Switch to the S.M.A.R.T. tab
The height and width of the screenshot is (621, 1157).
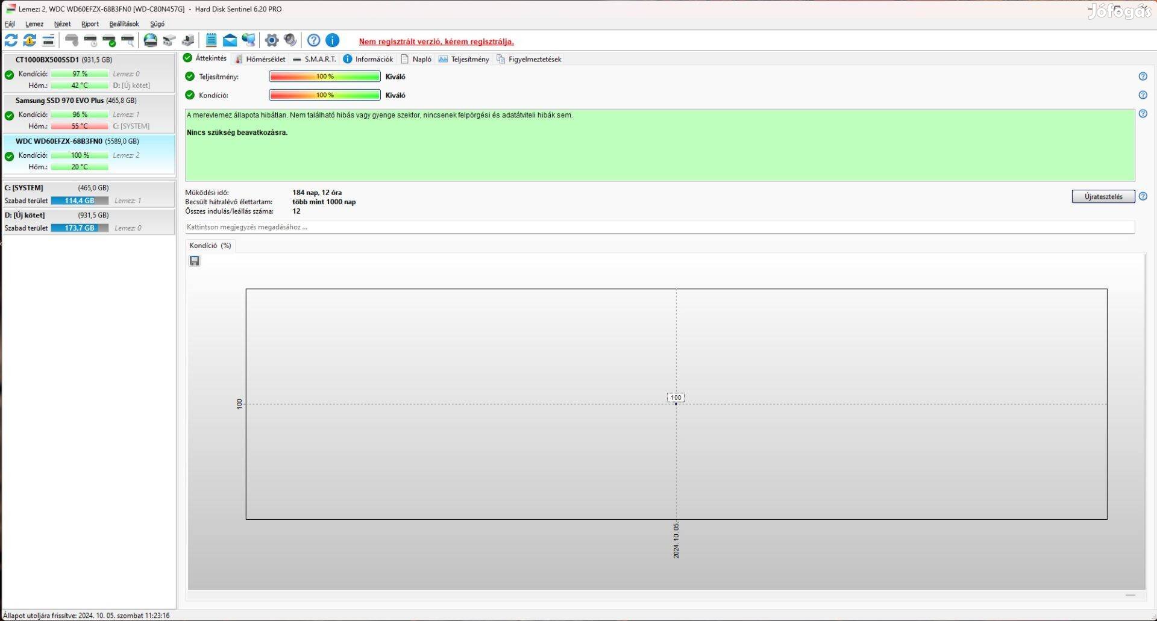pyautogui.click(x=314, y=59)
